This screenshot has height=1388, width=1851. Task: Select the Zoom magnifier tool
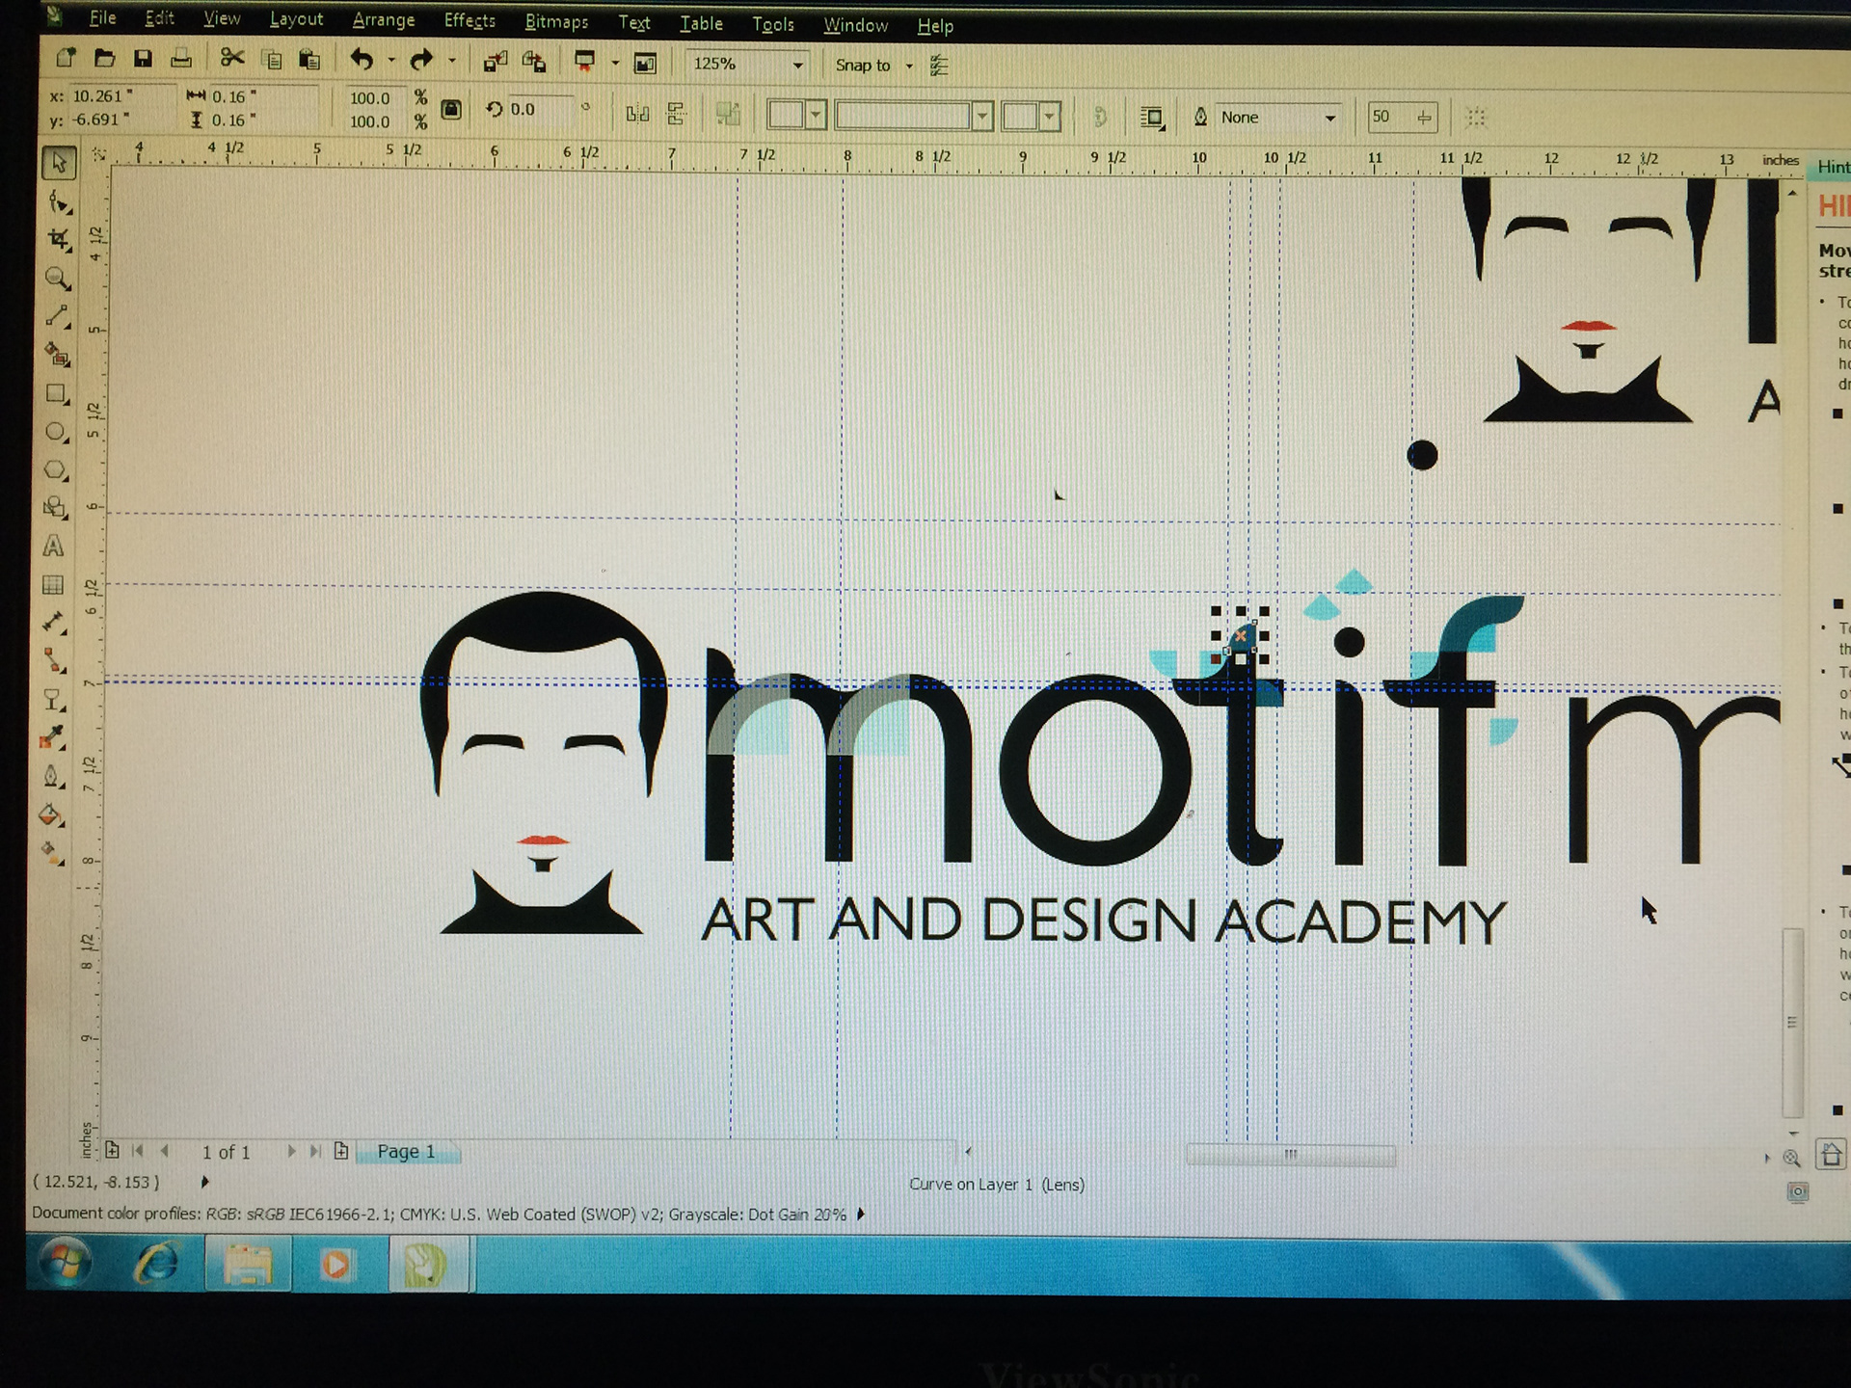tap(57, 279)
